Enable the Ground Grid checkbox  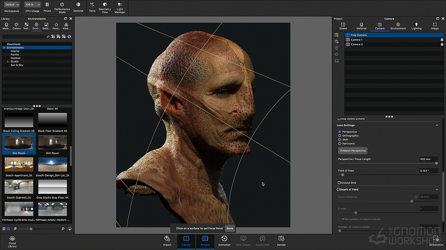(x=339, y=183)
